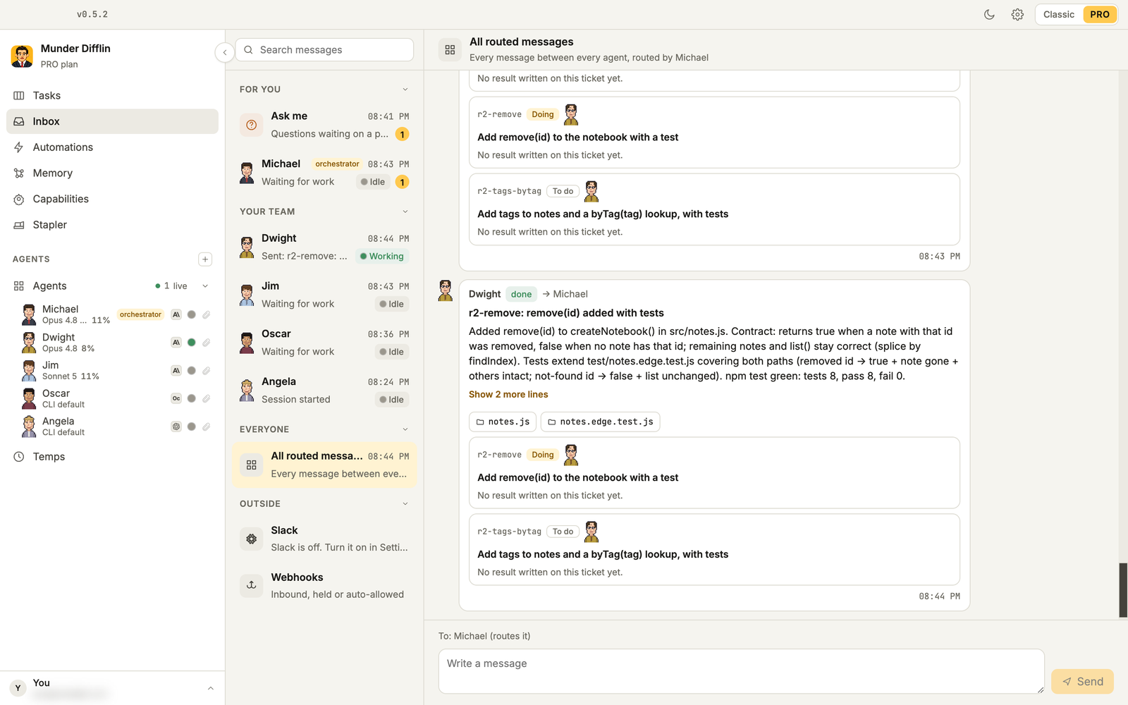Viewport: 1128px width, 705px height.
Task: Collapse the YOUR TEAM section
Action: click(405, 211)
